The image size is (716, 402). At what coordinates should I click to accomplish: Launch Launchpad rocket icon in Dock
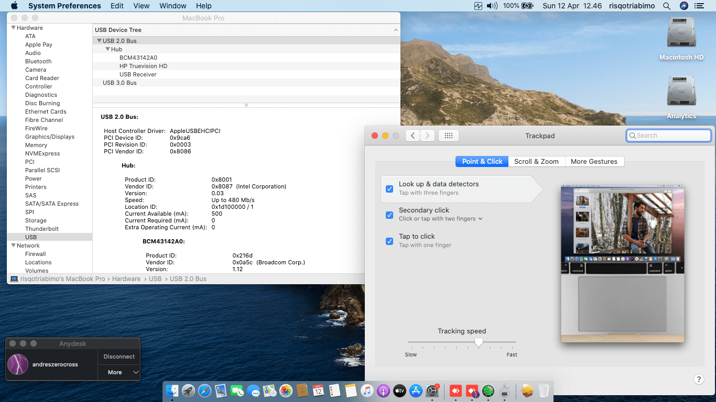[188, 390]
